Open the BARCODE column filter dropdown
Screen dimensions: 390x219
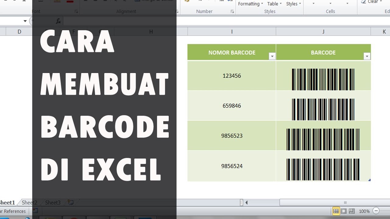coord(367,56)
